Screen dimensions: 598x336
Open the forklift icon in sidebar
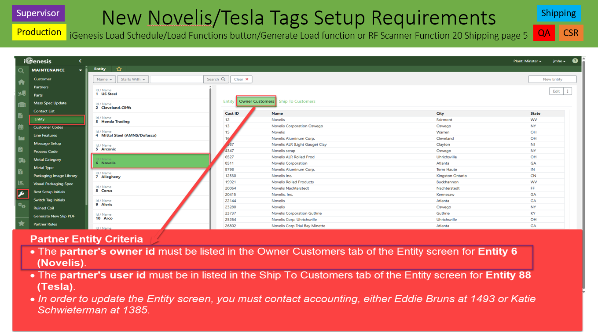21,93
